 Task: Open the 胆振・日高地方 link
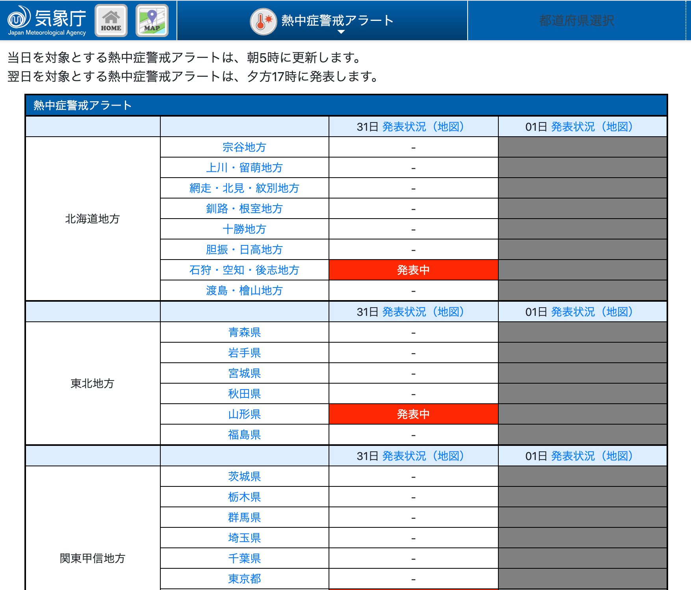[x=244, y=250]
